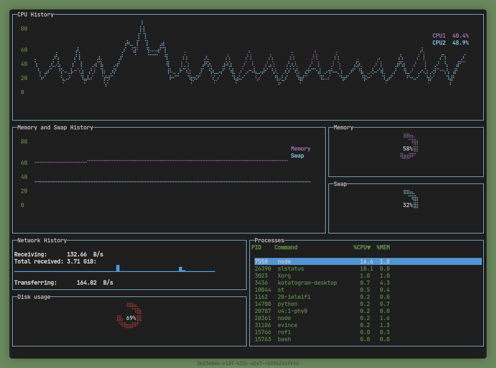Image resolution: width=496 pixels, height=368 pixels.
Task: Choose the kotatogram-desktop process entry
Action: click(x=307, y=283)
